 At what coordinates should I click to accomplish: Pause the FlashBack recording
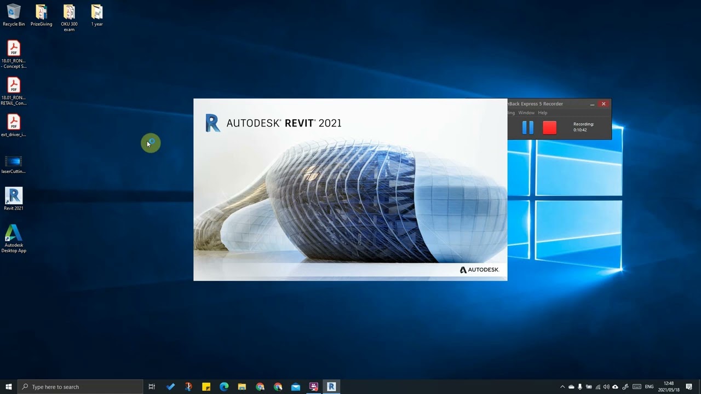pos(527,128)
